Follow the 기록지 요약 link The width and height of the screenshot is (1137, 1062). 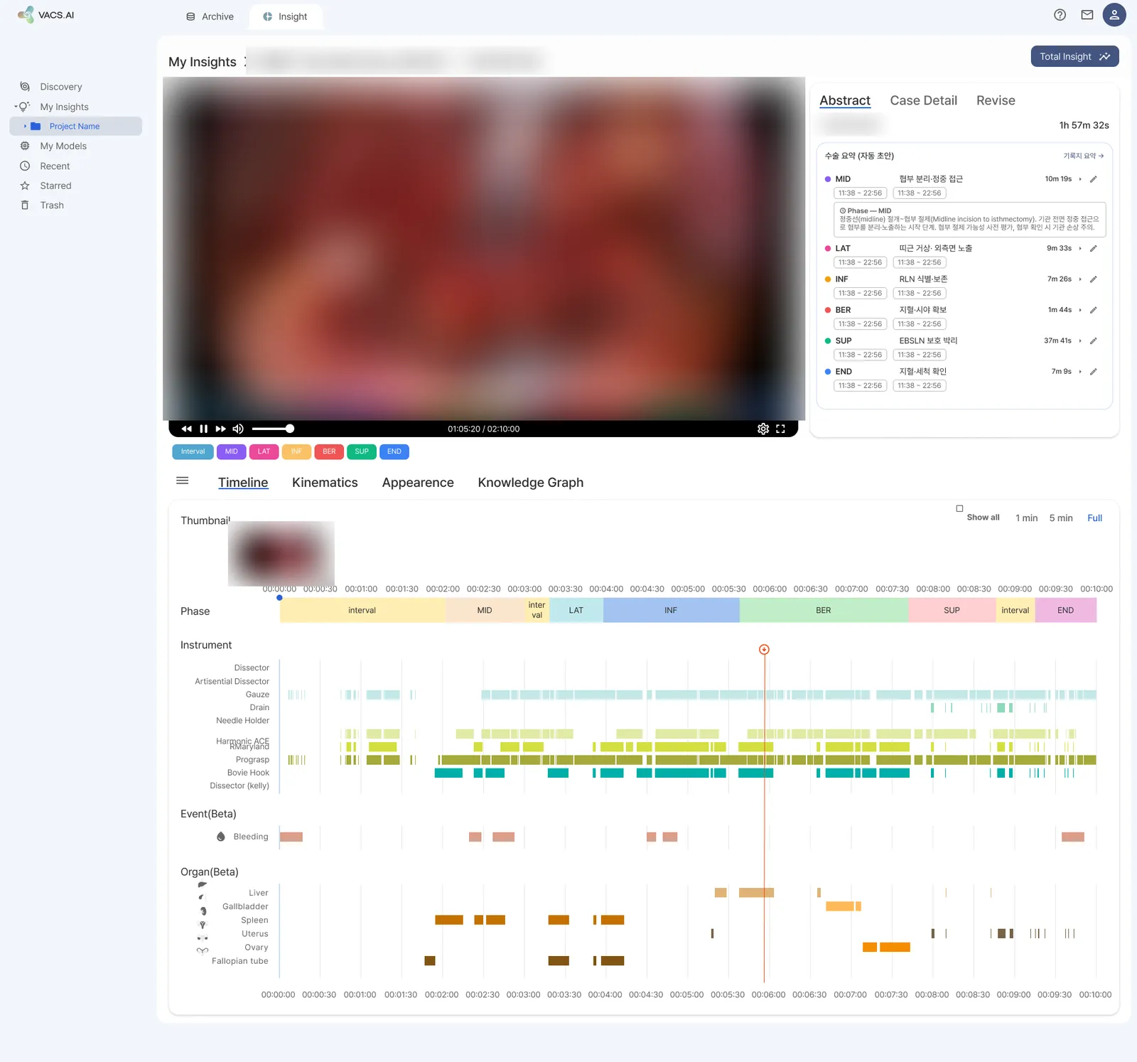(1083, 156)
